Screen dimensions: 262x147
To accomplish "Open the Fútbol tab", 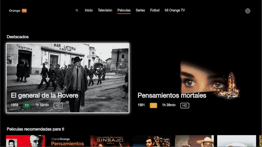I will tap(155, 10).
